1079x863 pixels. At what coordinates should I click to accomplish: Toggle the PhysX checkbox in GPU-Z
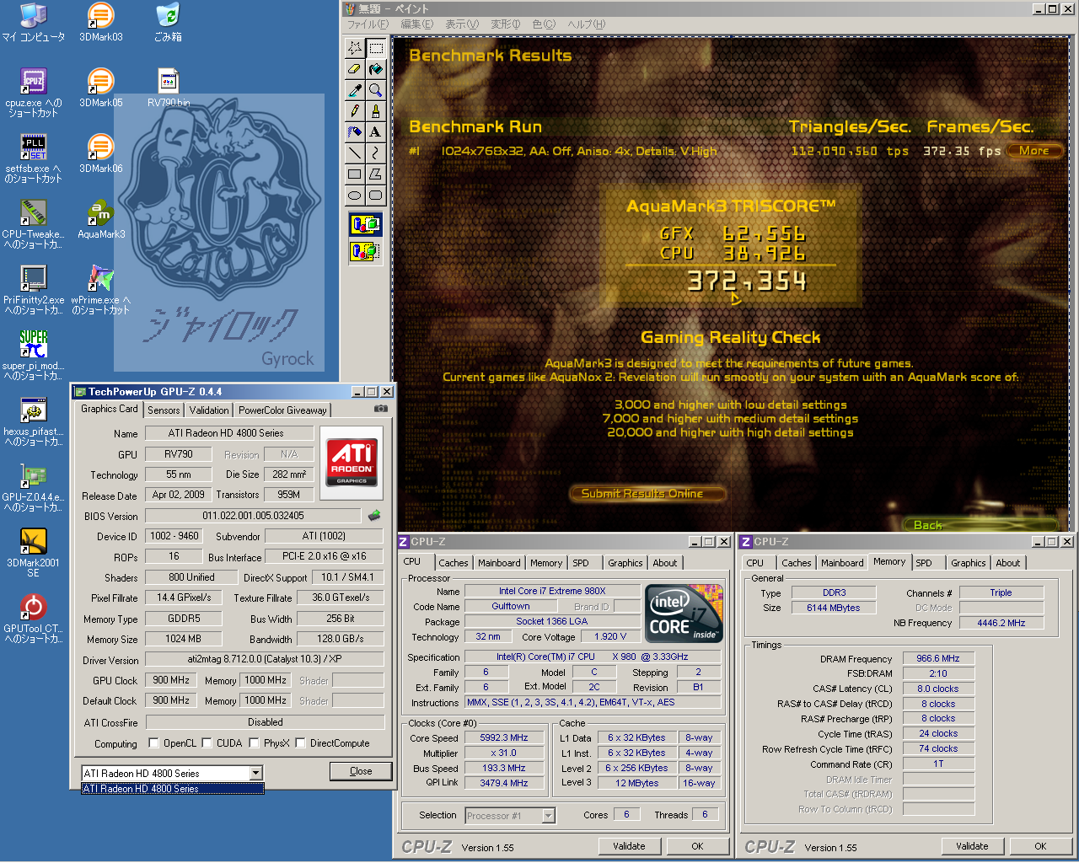[x=253, y=743]
